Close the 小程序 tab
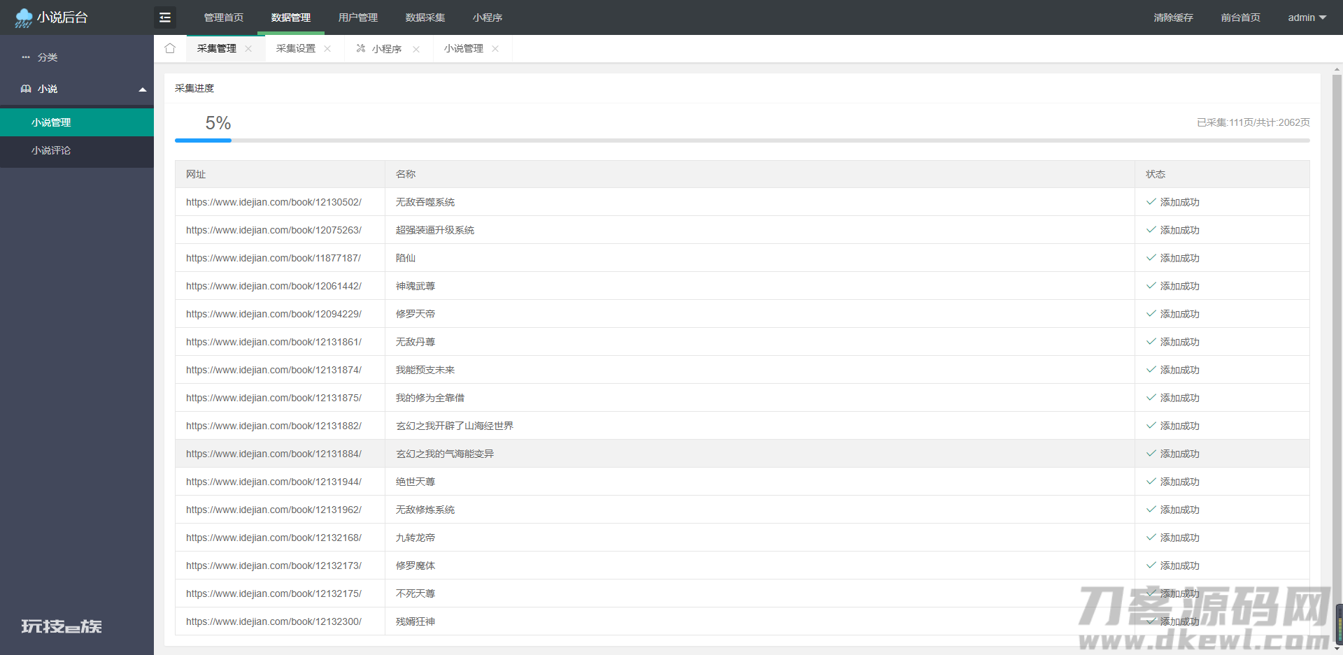Viewport: 1343px width, 655px height. click(x=416, y=49)
